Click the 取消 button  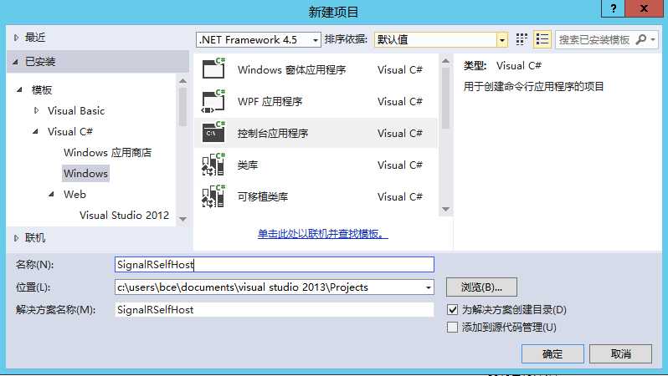[x=621, y=353]
